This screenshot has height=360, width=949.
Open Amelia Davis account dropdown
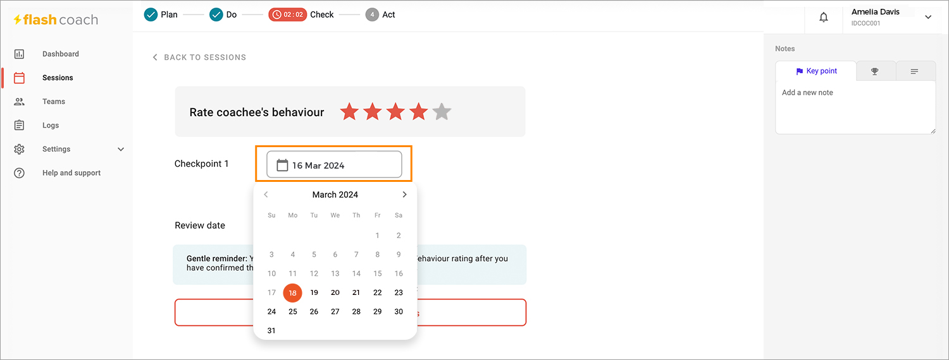tap(928, 17)
